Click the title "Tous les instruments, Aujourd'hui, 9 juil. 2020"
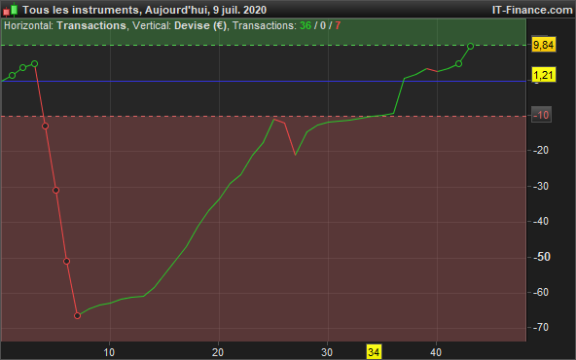Image resolution: width=576 pixels, height=360 pixels. click(144, 10)
